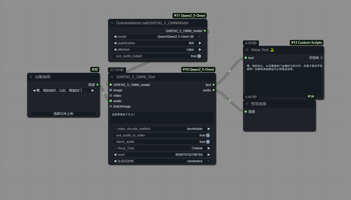Click the video input port on Run node

click(111, 95)
